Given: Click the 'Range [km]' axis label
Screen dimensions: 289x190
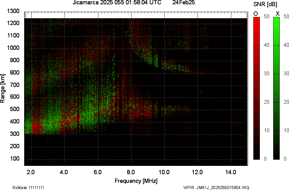Looking at the screenshot, I should tap(2, 89).
